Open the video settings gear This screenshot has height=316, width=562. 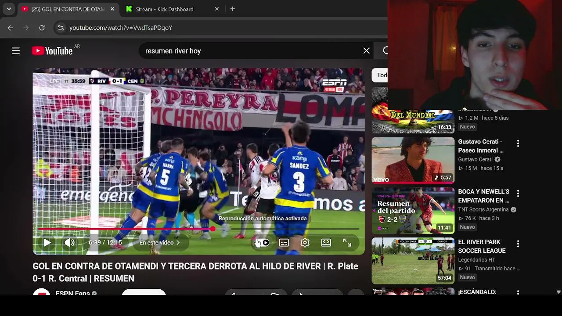pyautogui.click(x=305, y=243)
